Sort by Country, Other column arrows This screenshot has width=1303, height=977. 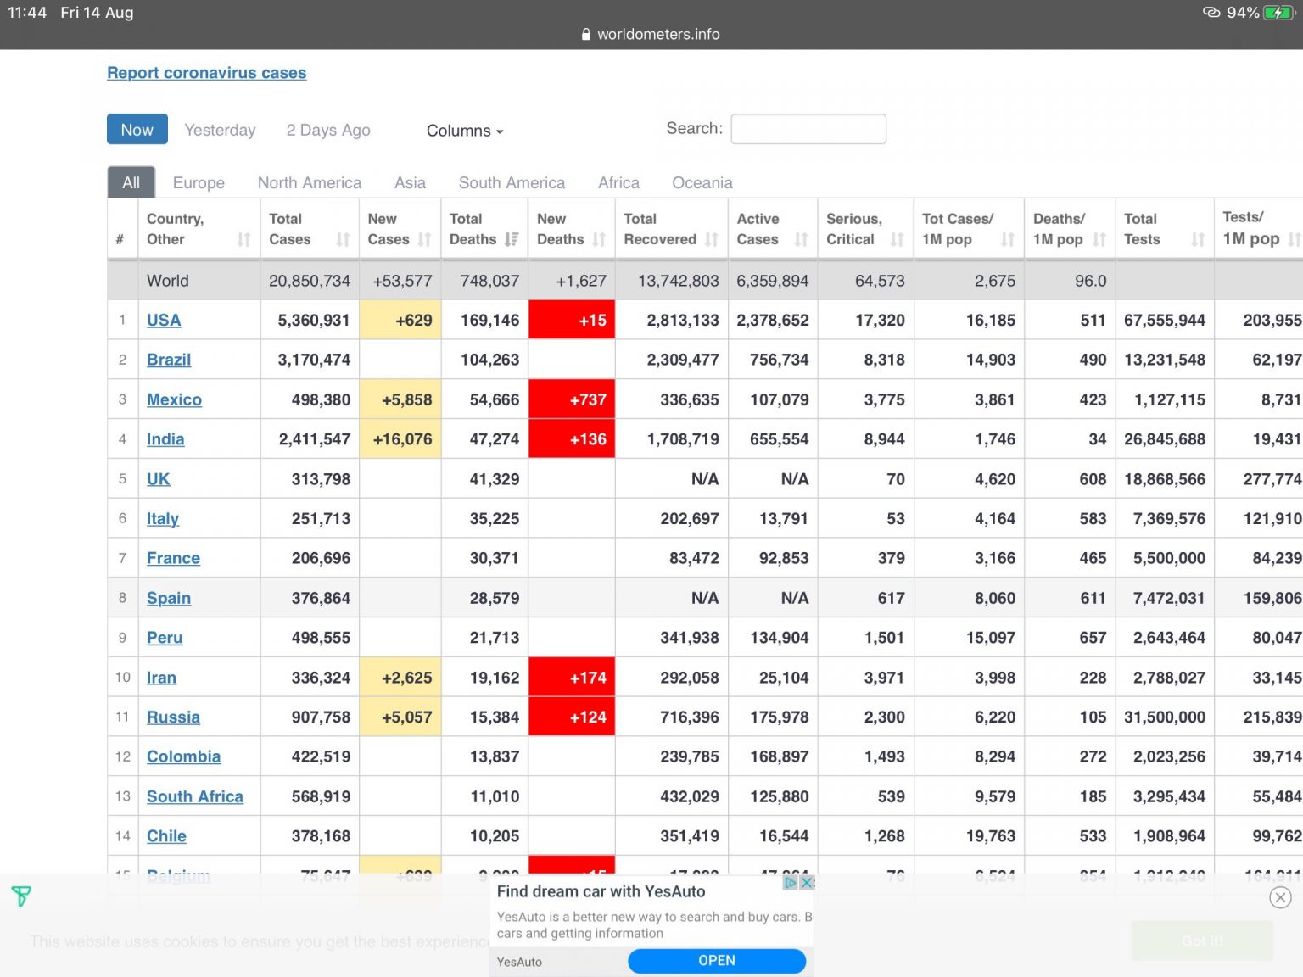[x=244, y=240]
